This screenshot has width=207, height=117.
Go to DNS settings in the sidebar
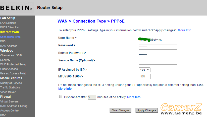pyautogui.click(x=3, y=41)
